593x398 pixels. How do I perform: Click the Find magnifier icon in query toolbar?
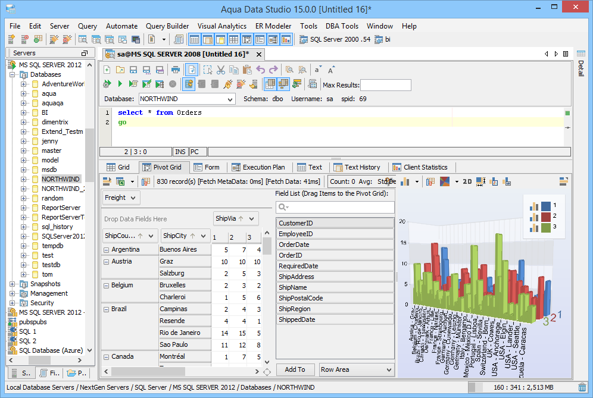(289, 70)
